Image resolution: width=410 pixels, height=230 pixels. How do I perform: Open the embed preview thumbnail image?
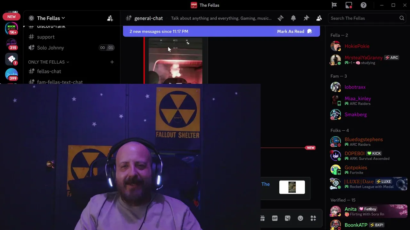click(292, 187)
